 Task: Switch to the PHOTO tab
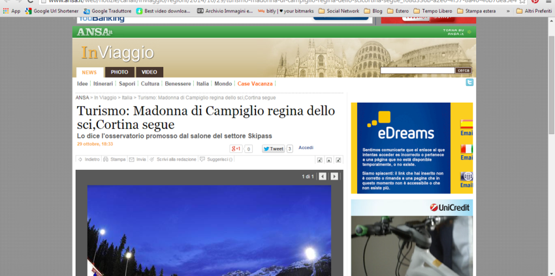coord(119,72)
